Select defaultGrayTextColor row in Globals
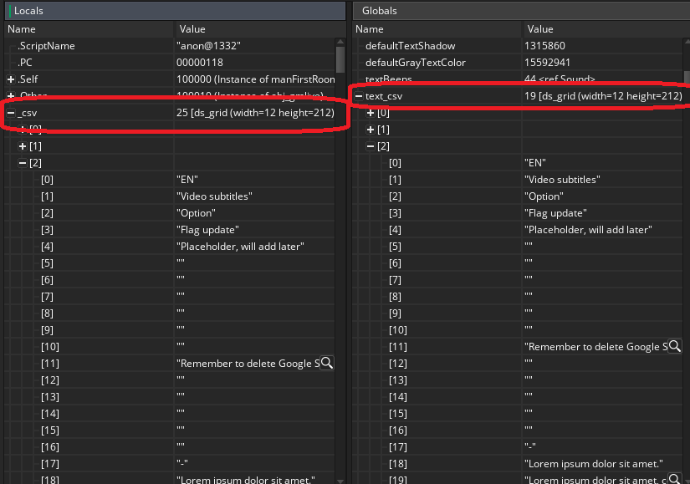This screenshot has width=690, height=484. coord(518,63)
